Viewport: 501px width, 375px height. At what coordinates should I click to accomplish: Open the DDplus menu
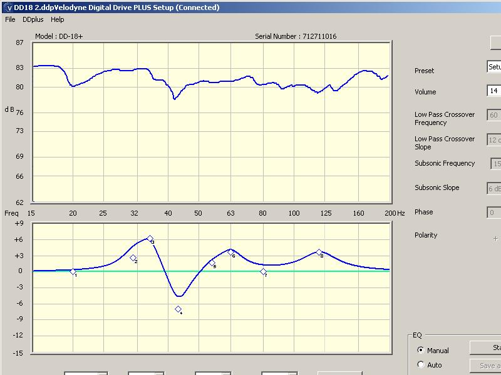[x=33, y=19]
